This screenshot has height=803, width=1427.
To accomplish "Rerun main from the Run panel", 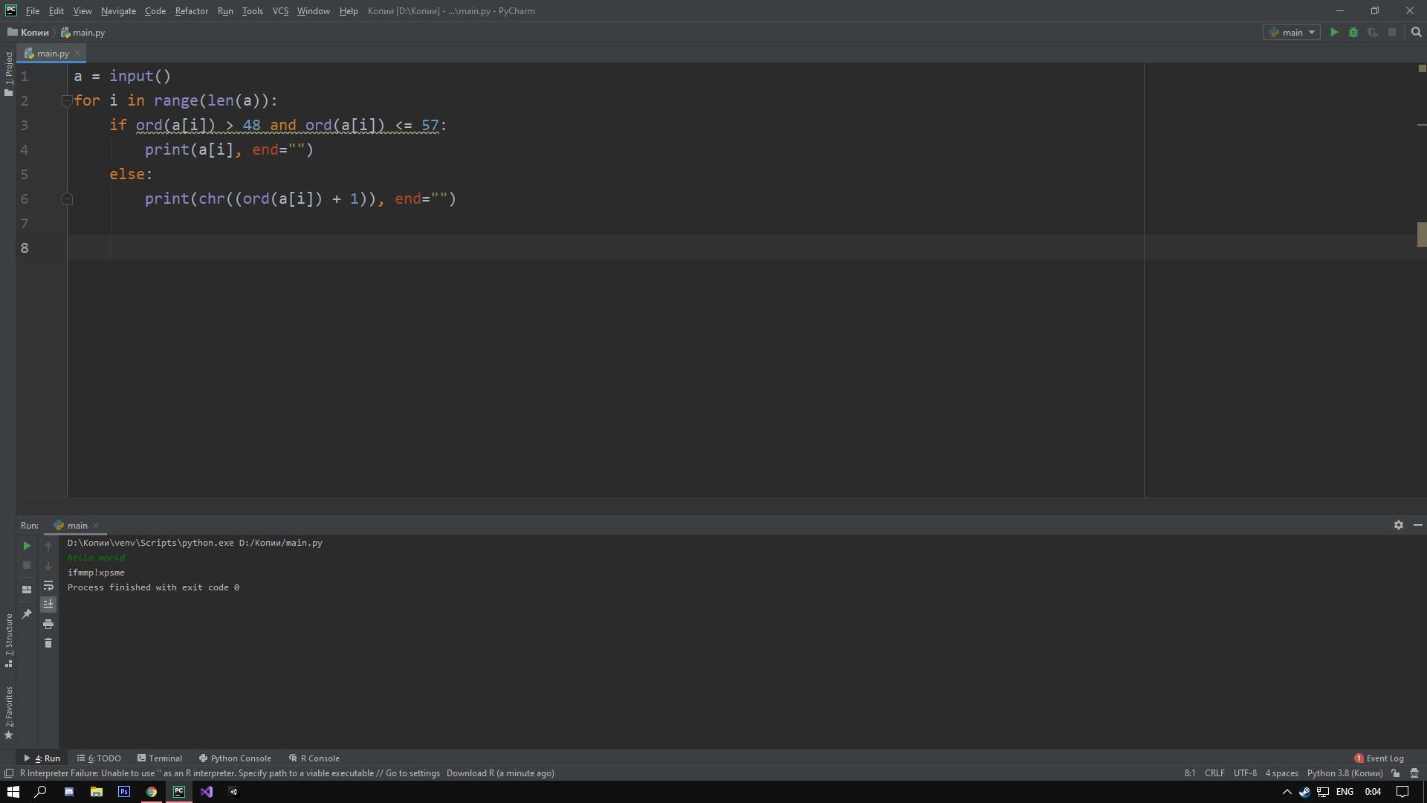I will click(x=27, y=546).
